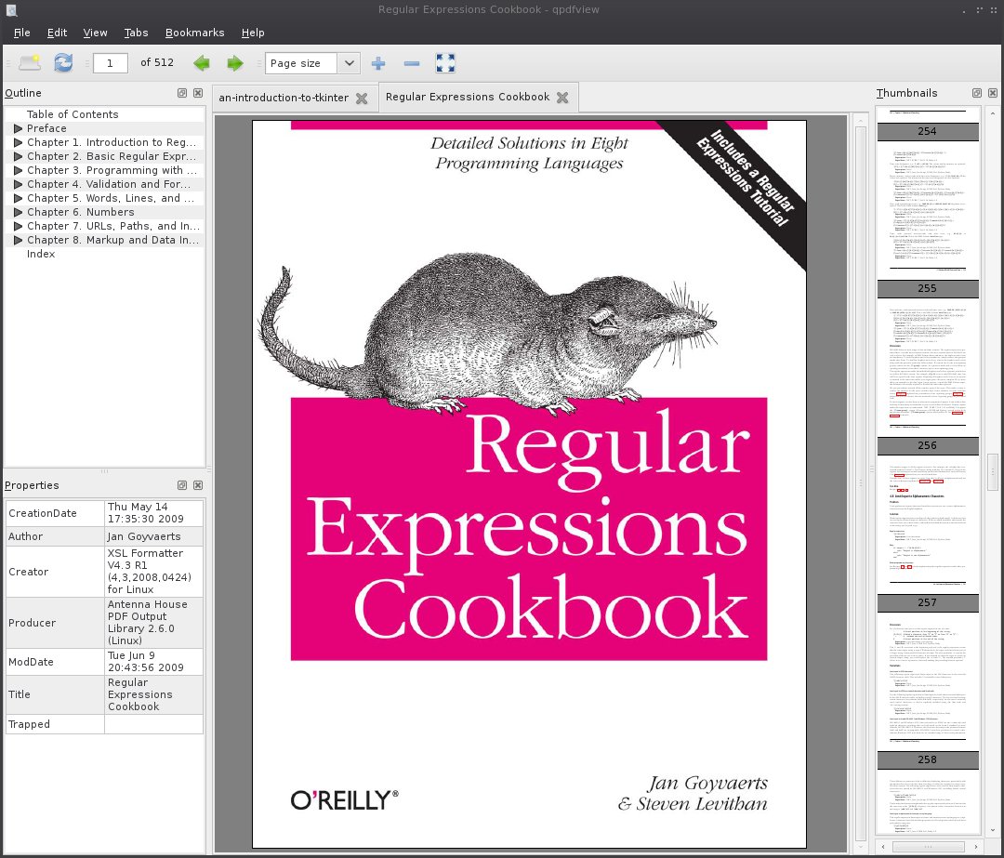Expand Chapter 4 Validation outline entry

pos(18,184)
